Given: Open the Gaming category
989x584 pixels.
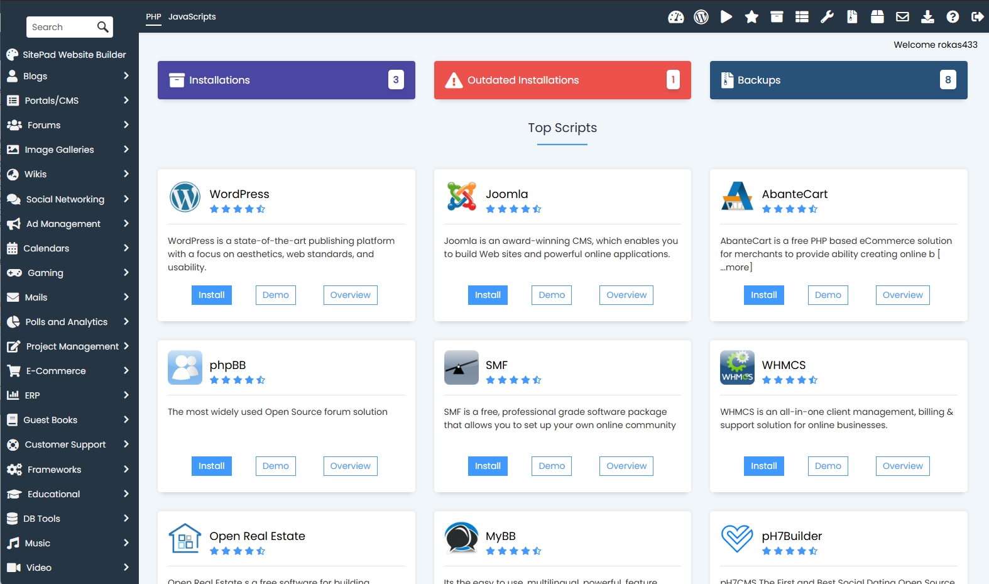Looking at the screenshot, I should coord(69,273).
